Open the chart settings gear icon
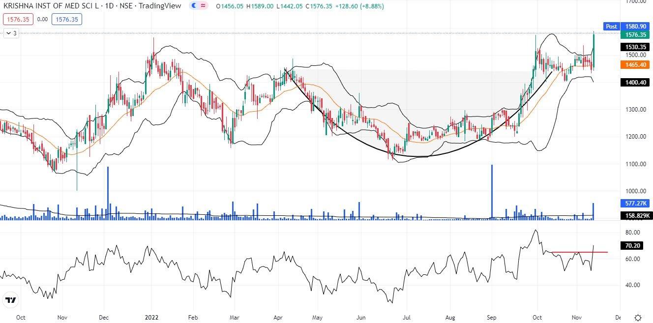The width and height of the screenshot is (653, 323). [638, 317]
